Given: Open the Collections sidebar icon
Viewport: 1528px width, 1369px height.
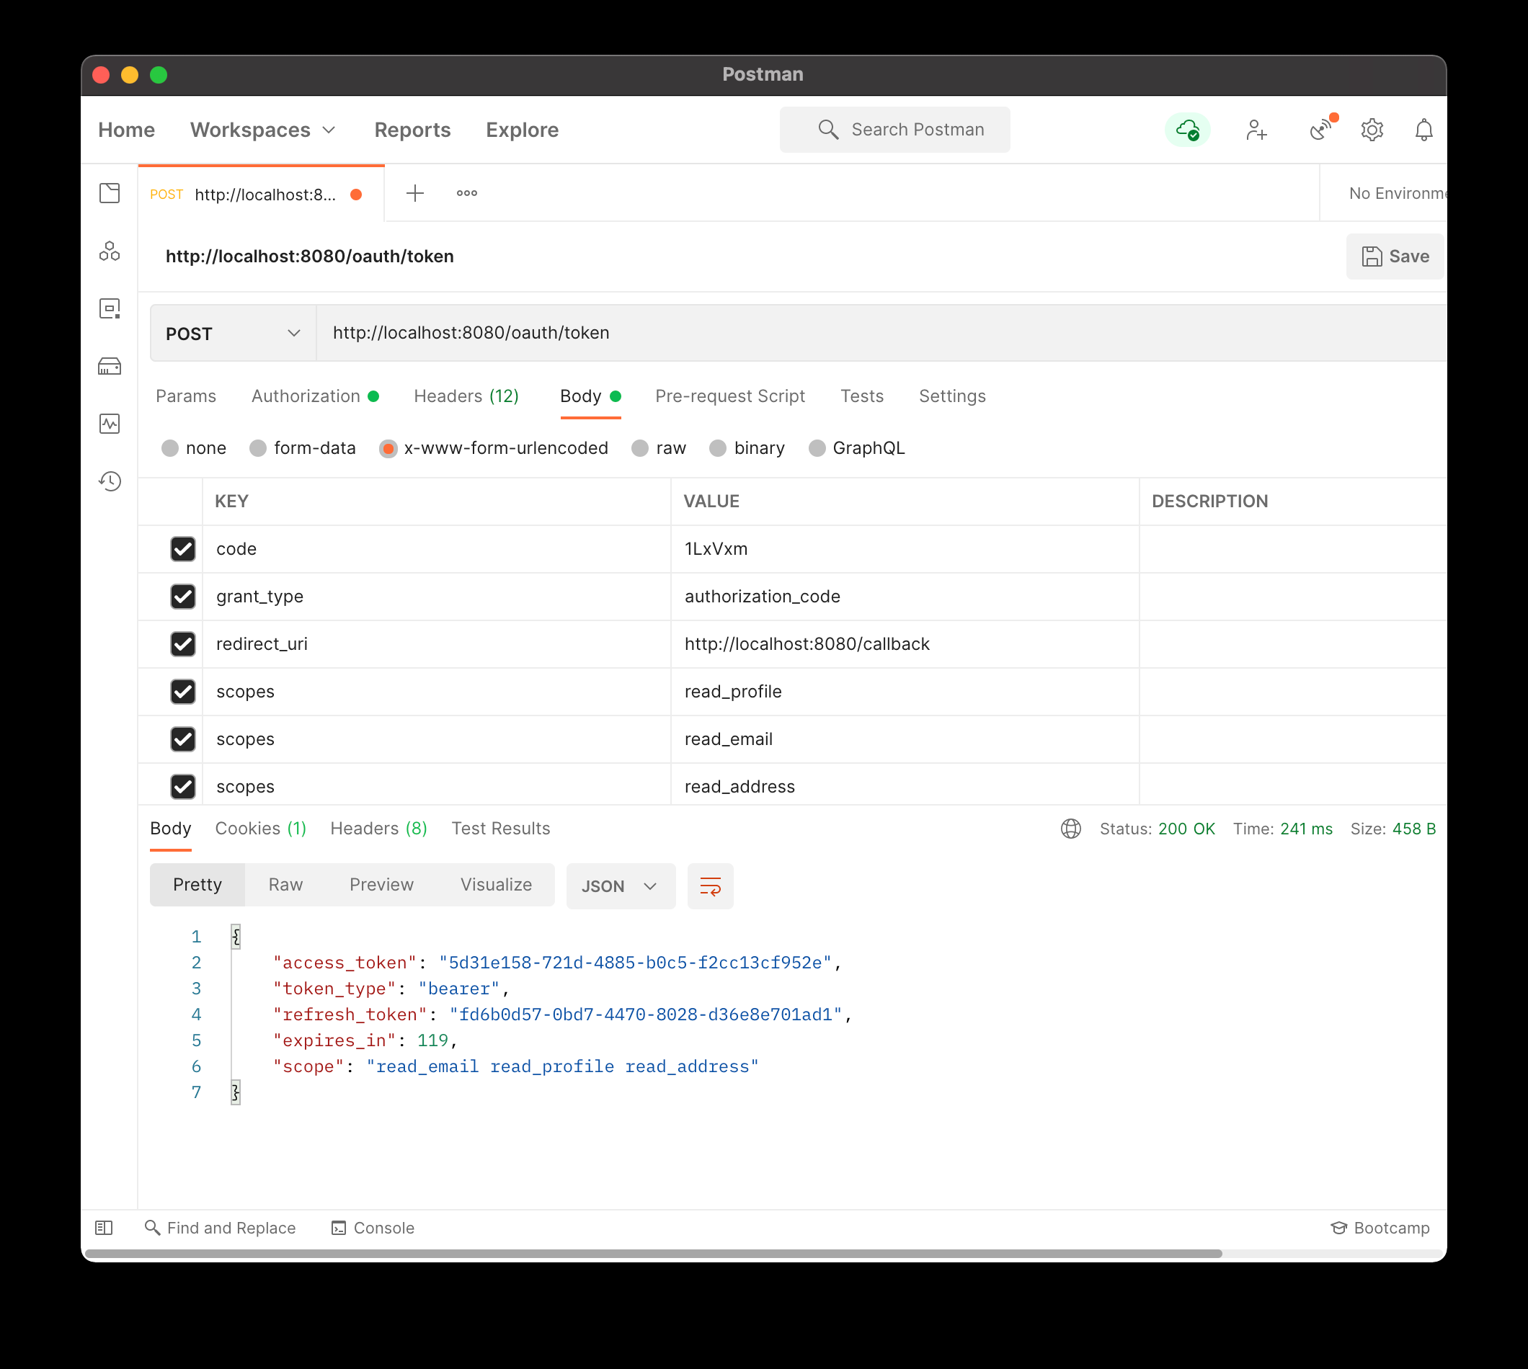Looking at the screenshot, I should click(110, 193).
